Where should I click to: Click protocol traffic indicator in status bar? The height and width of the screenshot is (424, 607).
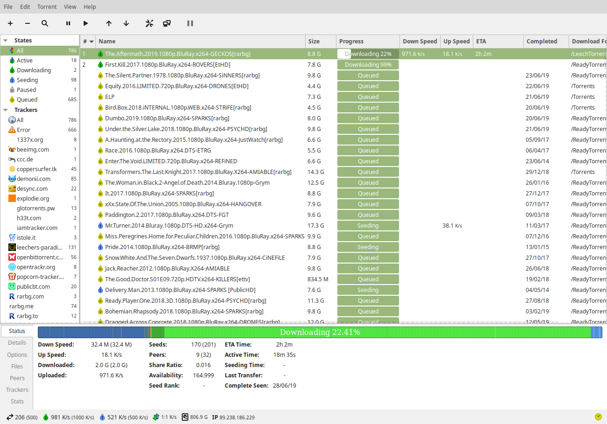point(164,417)
